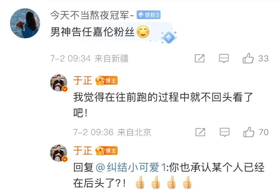Tap the second 博主 crown badge
Screen dimensions: 279x194
point(106,151)
